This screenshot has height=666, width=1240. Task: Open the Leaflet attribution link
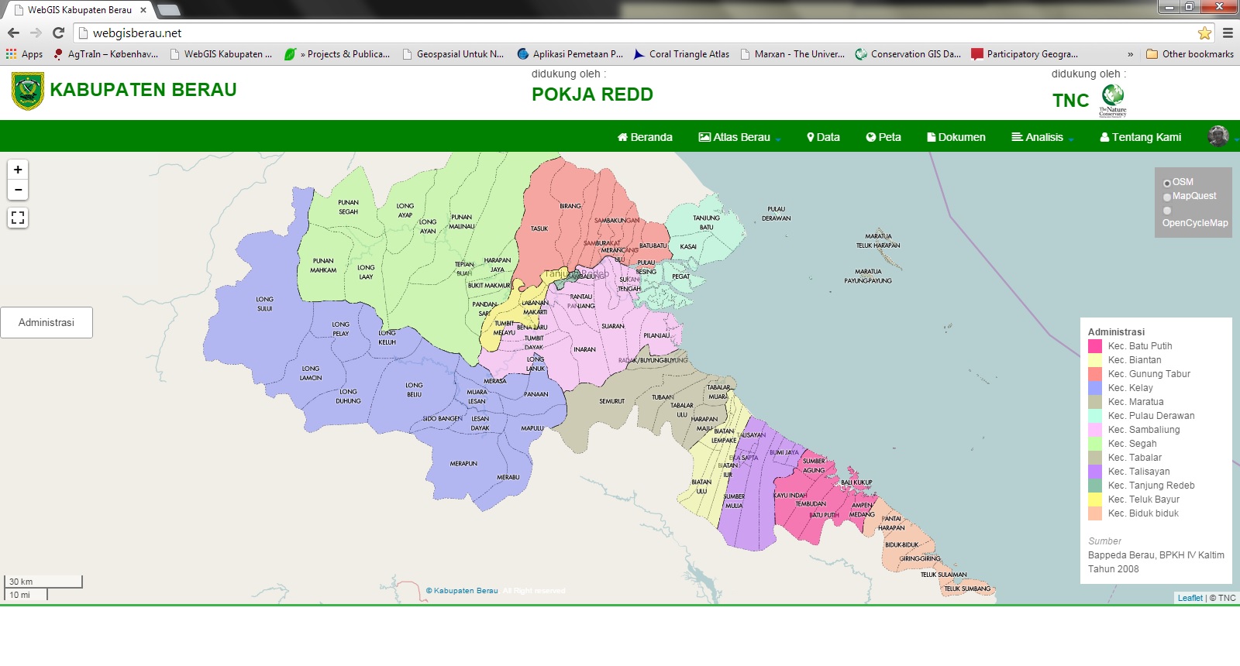[1190, 598]
